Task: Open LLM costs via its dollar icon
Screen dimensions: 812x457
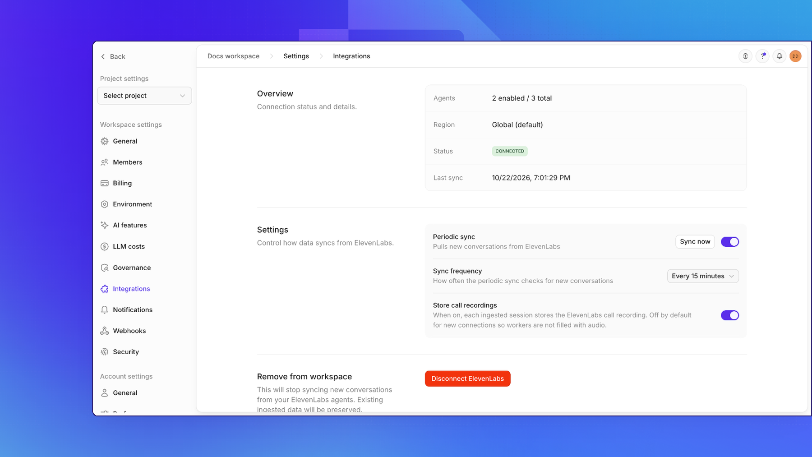Action: [x=105, y=246]
